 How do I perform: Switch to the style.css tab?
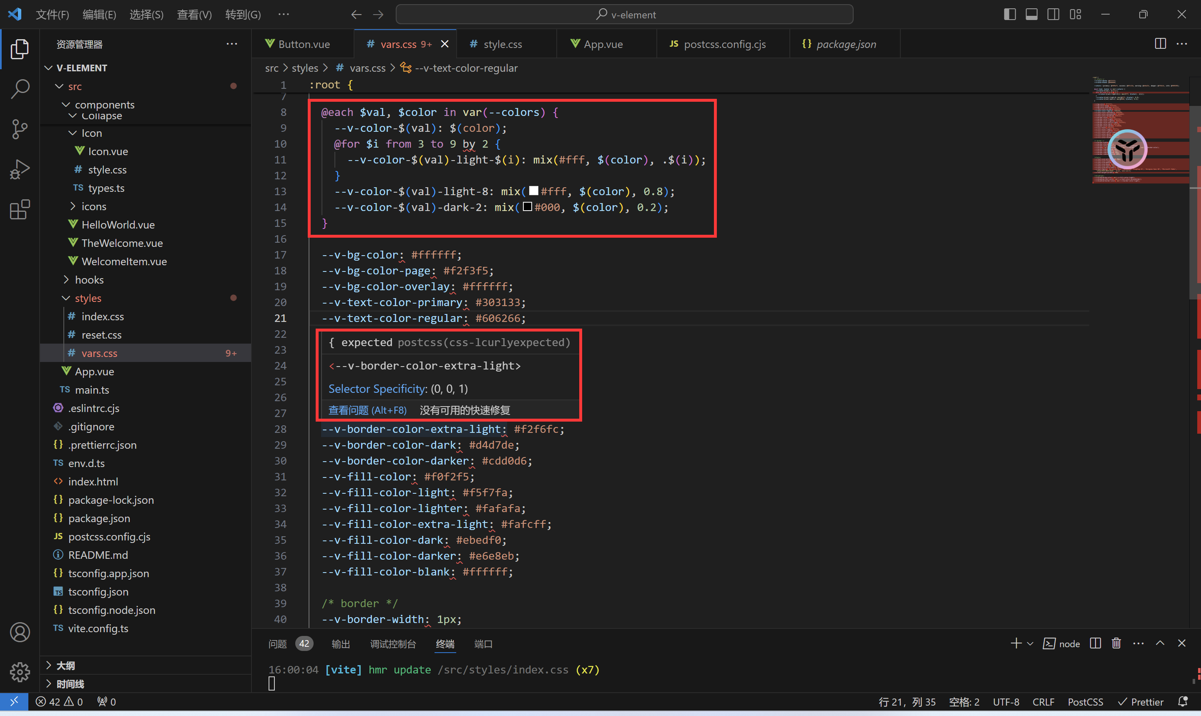[506, 44]
